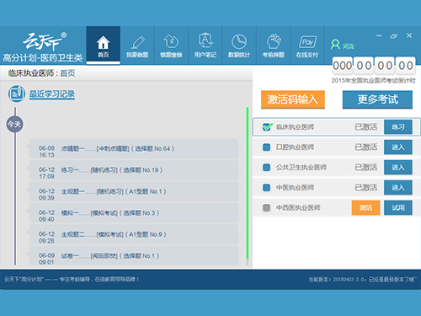421x316 pixels.
Task: Select the 中西医执业医师 exam name
Action: coord(298,208)
